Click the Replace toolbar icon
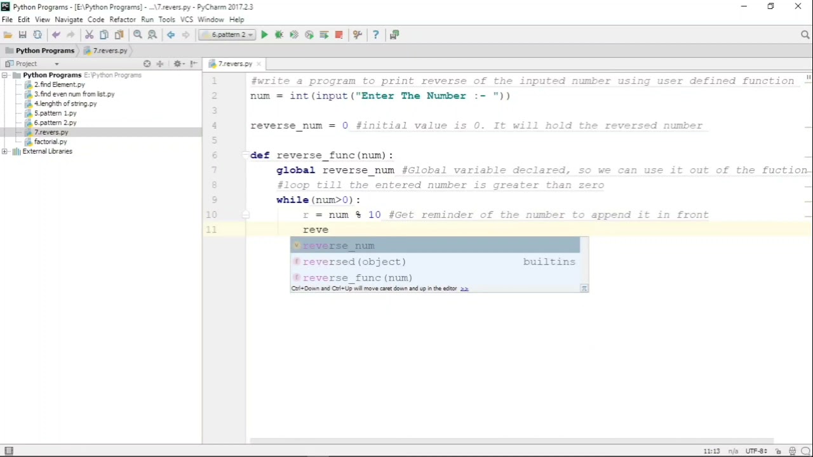Viewport: 813px width, 457px height. point(152,35)
